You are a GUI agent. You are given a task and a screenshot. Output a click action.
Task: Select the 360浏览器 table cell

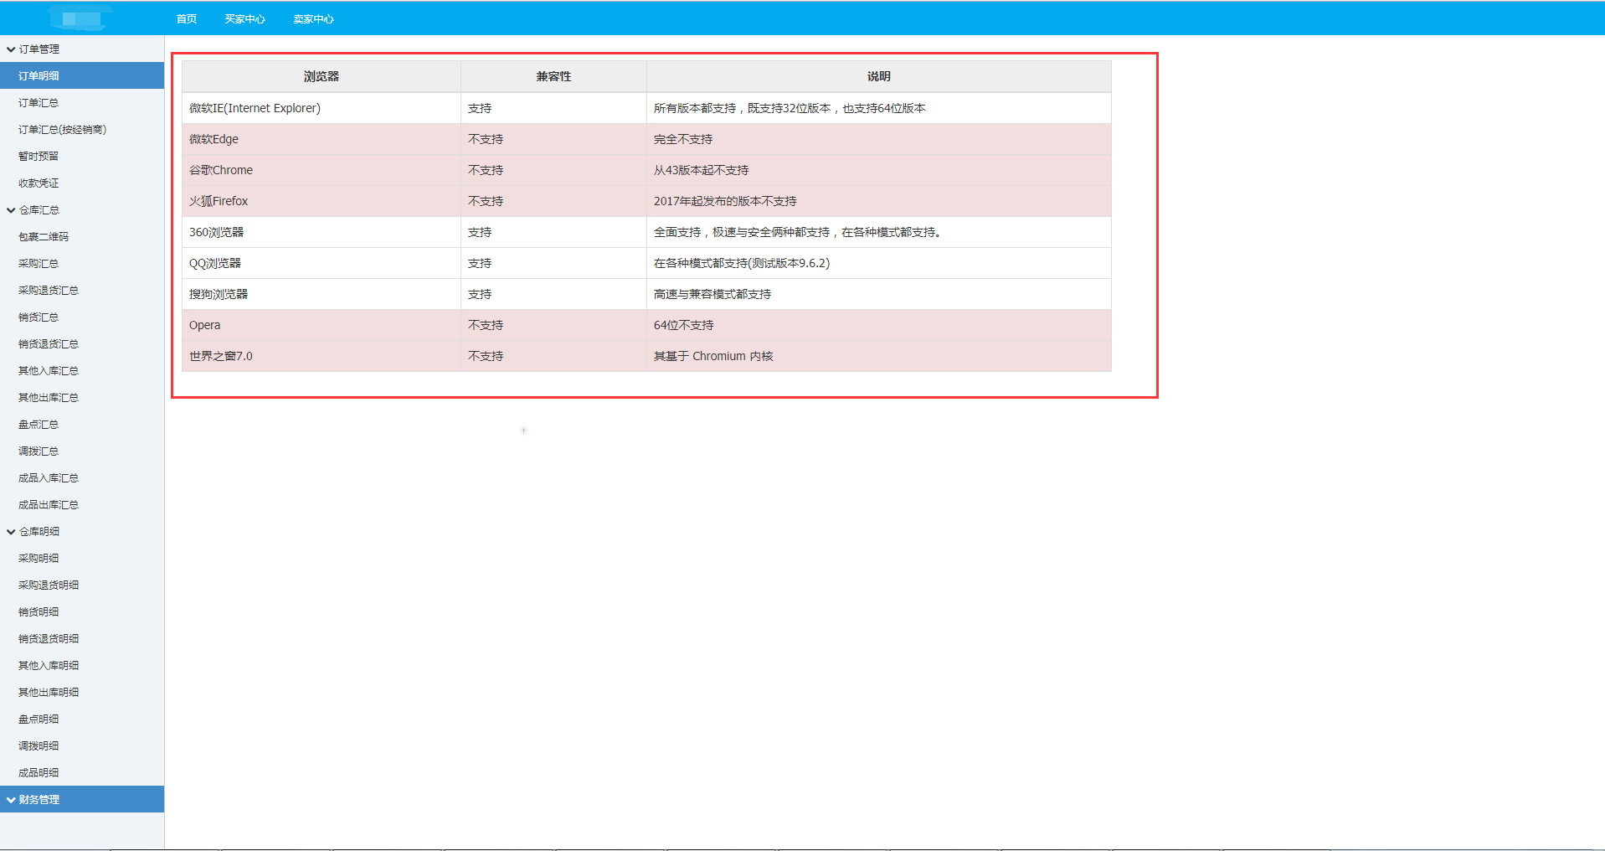pos(322,232)
